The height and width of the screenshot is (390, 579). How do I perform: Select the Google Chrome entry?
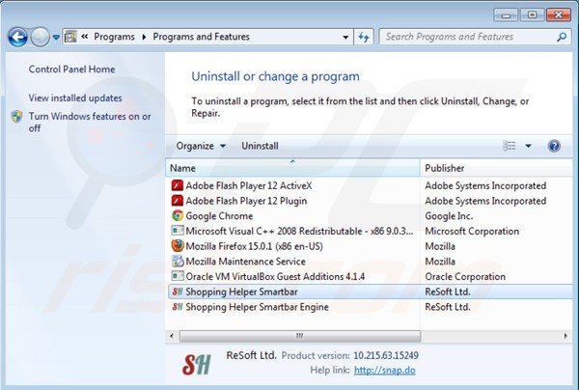[219, 215]
